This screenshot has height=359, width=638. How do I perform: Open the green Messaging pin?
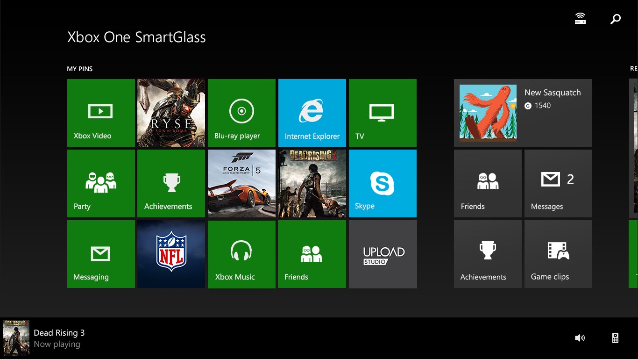[101, 254]
